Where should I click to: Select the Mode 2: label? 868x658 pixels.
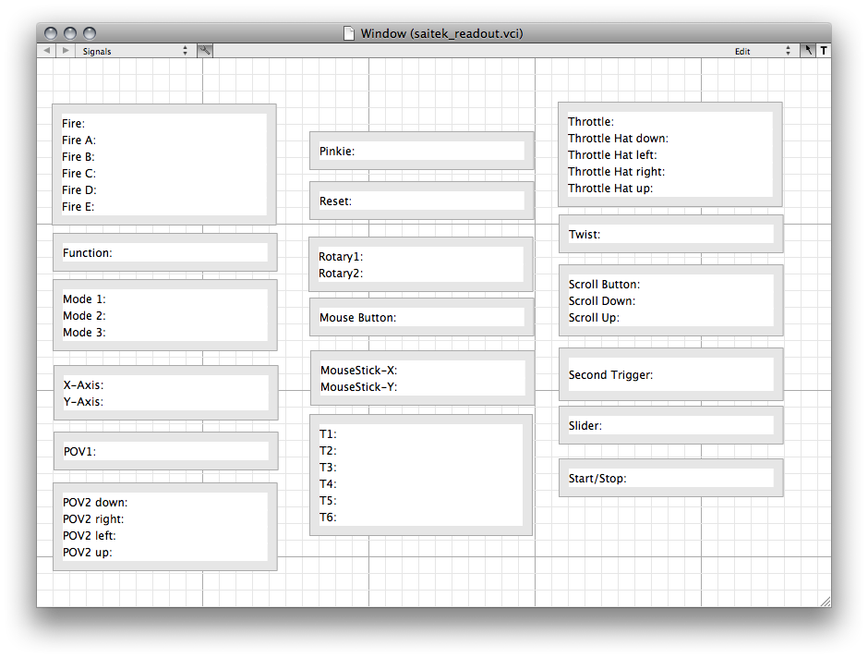84,316
